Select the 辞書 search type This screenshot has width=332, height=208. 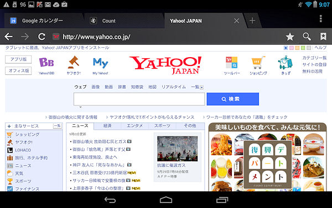122,87
